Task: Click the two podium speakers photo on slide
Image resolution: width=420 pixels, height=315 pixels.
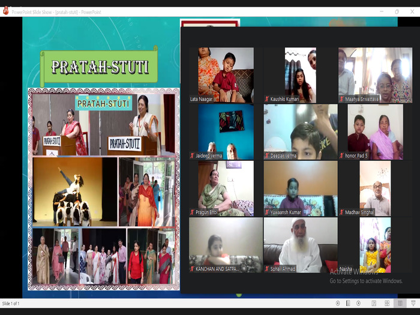Action: (104, 125)
